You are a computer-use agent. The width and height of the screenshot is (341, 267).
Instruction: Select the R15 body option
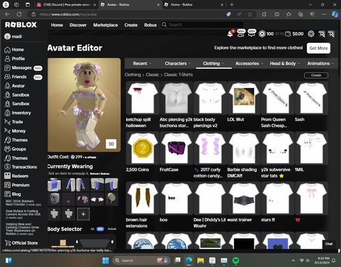pos(100,229)
